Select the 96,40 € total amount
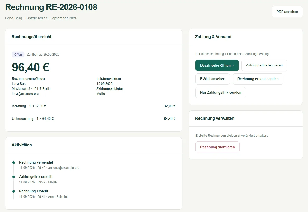Screen dimensions: 308x212 (30, 67)
